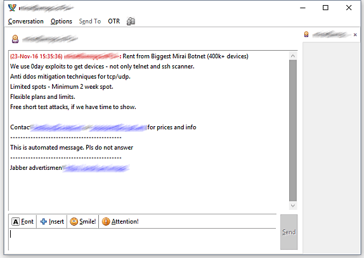Close the conversation tab with the small x
Viewport: 364px width, 258px height.
tap(355, 35)
